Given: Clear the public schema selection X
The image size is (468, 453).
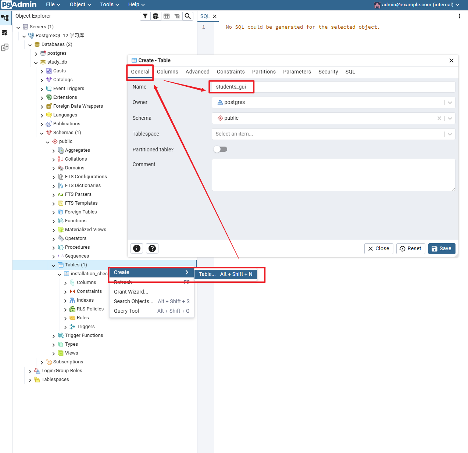Looking at the screenshot, I should [439, 118].
